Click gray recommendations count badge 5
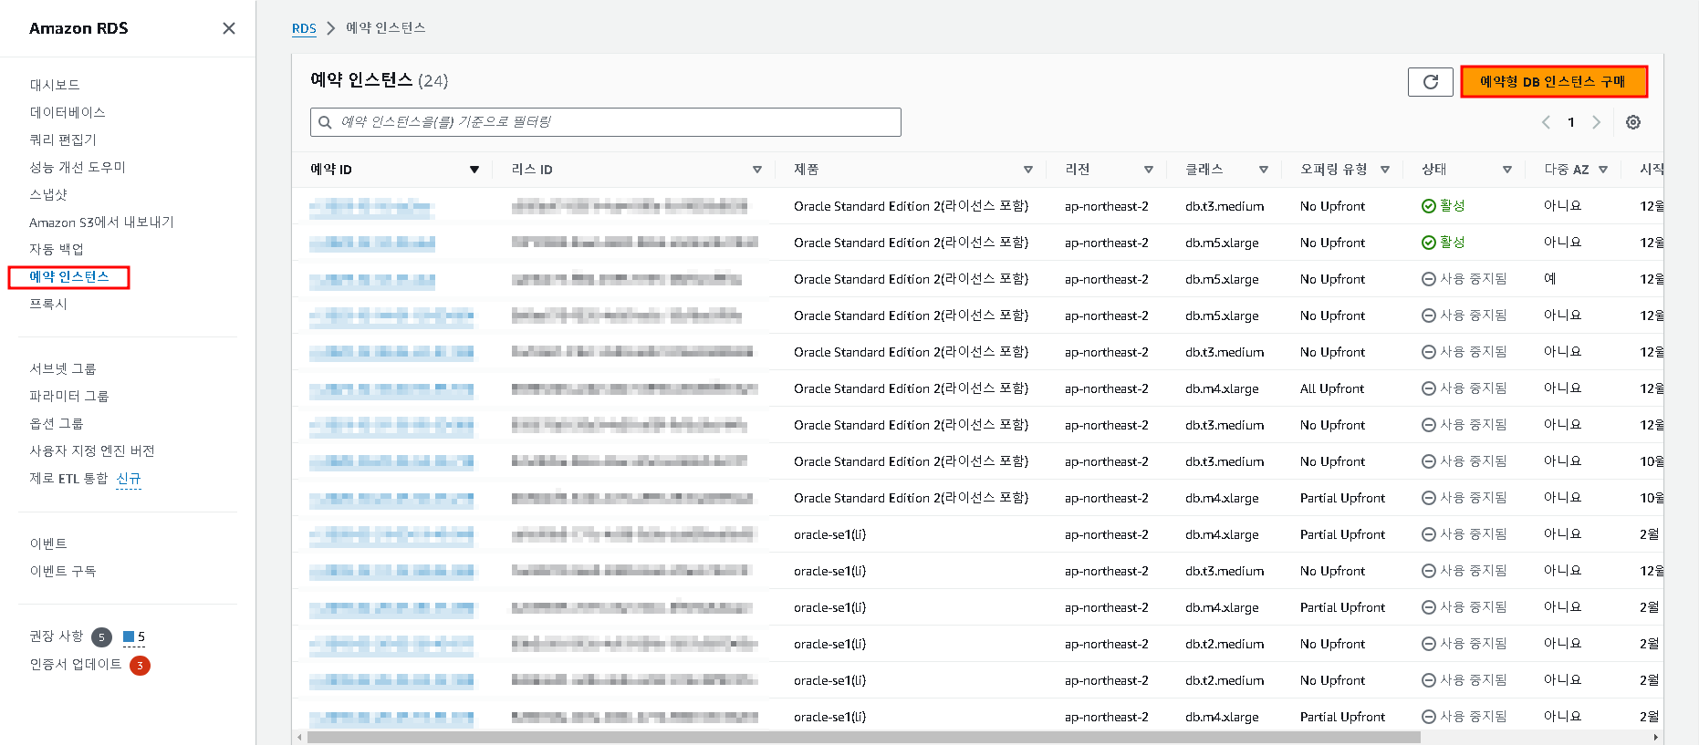The image size is (1699, 745). click(x=101, y=637)
